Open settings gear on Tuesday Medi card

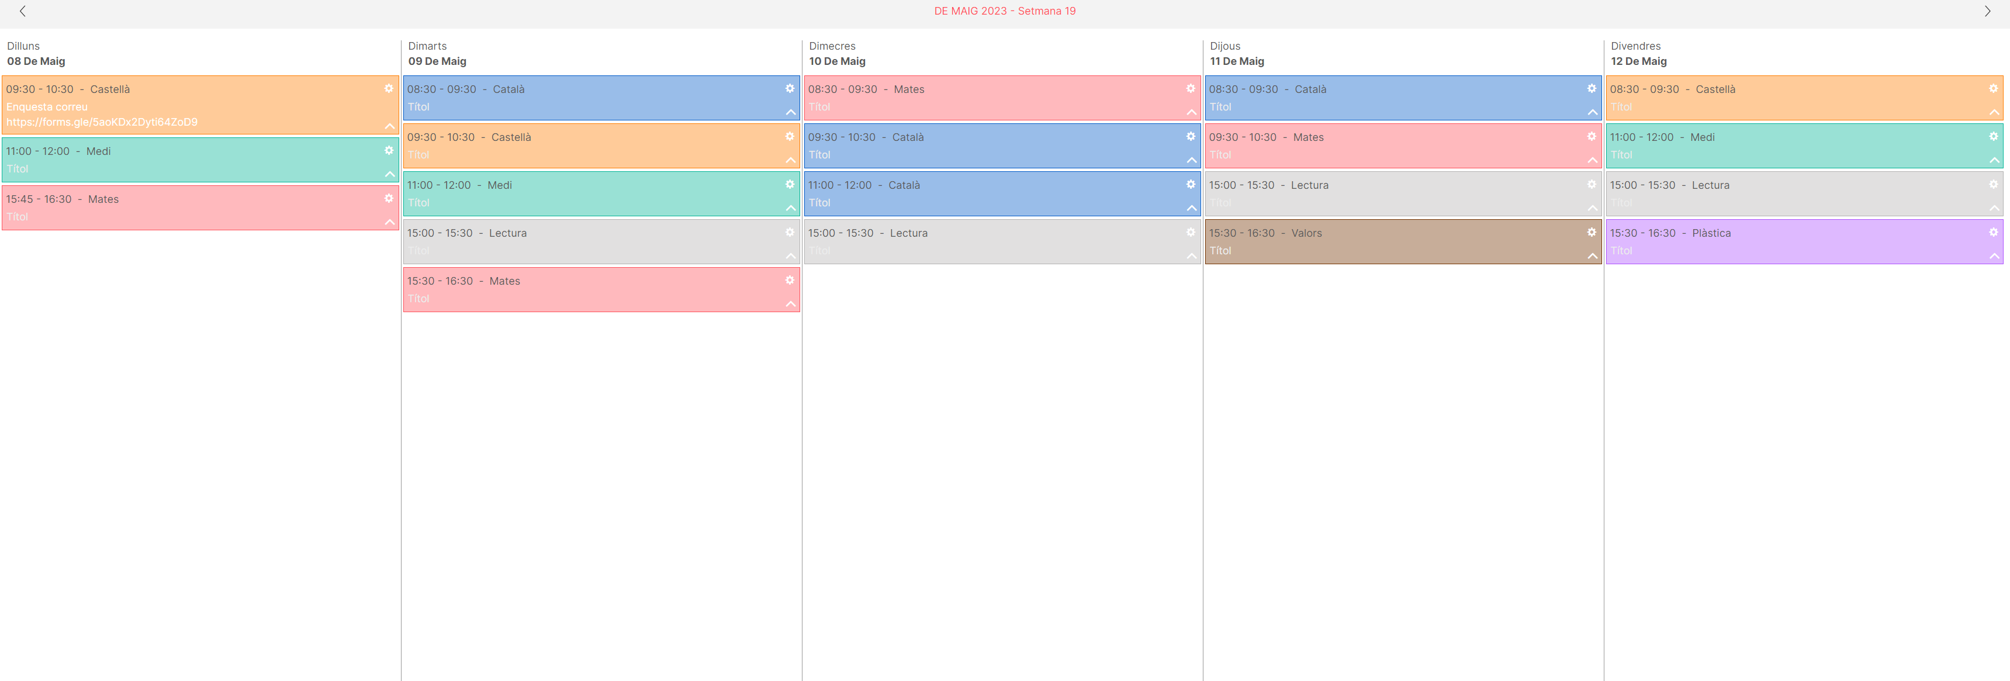[790, 184]
